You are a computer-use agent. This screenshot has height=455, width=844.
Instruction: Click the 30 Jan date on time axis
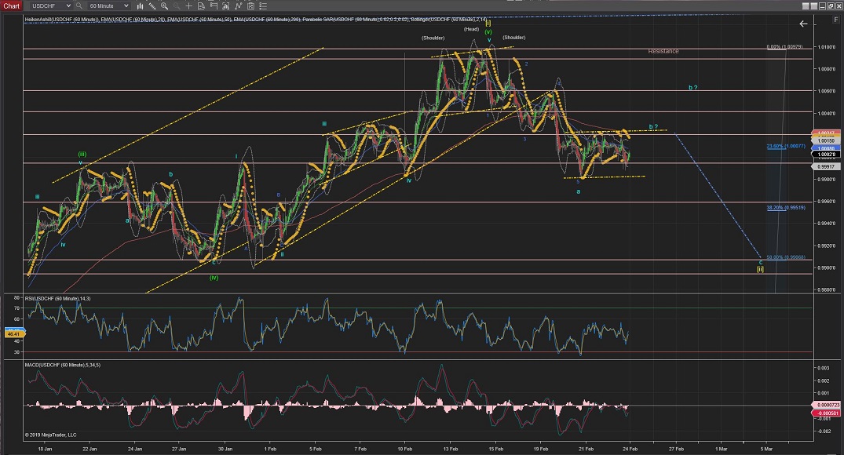pos(225,449)
